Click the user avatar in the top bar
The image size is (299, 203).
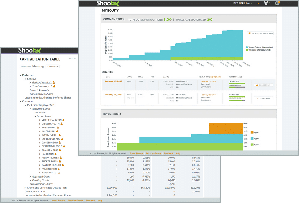[266, 3]
